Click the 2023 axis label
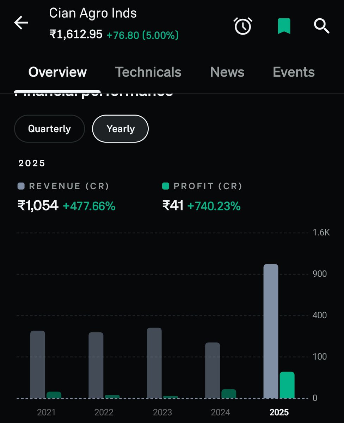The height and width of the screenshot is (423, 344). pos(162,412)
